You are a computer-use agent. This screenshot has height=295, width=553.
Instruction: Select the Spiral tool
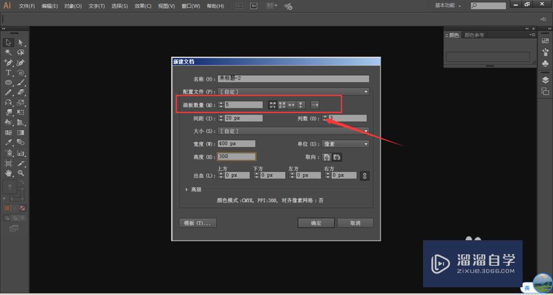[x=21, y=73]
